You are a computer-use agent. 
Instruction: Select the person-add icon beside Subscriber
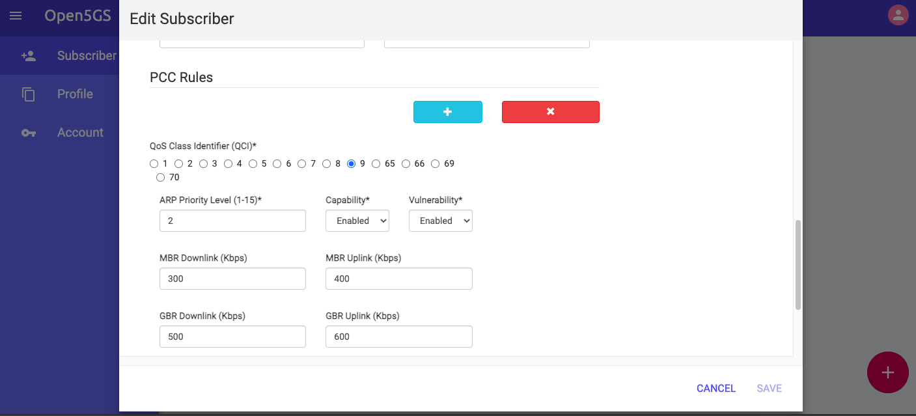coord(29,55)
